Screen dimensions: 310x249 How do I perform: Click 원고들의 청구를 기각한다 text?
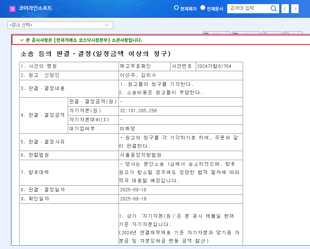tap(157, 84)
